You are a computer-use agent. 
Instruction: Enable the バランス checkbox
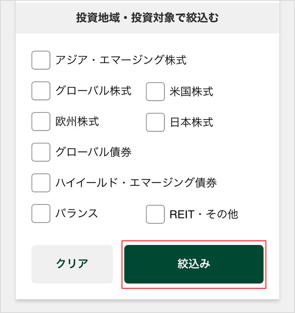(x=41, y=213)
